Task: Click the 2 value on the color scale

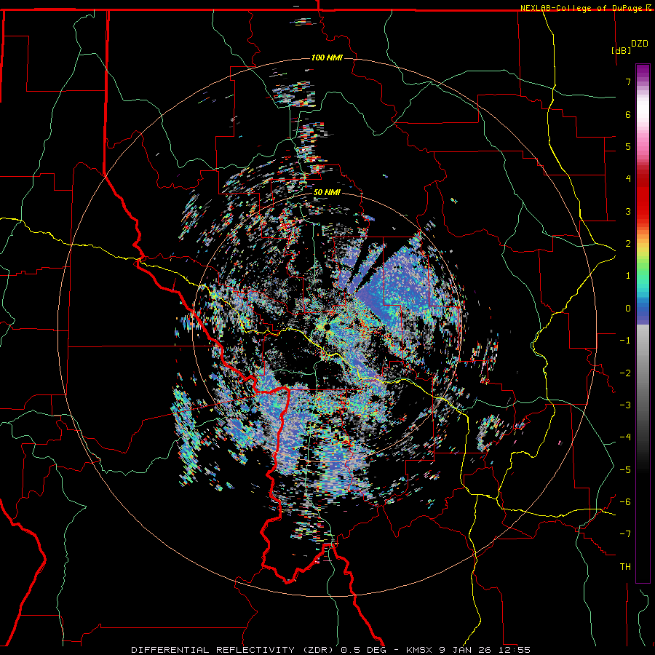Action: pos(628,244)
